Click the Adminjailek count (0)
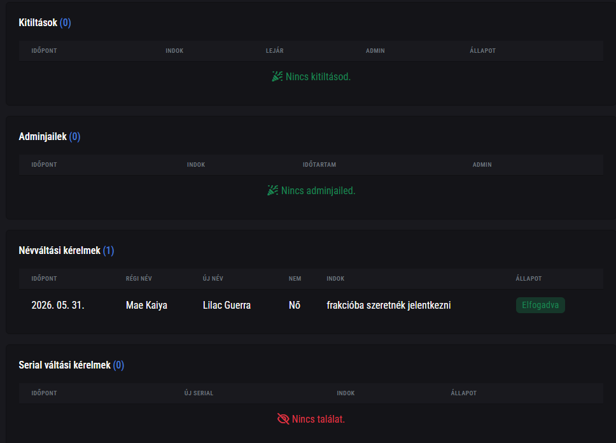616x443 pixels. 74,137
